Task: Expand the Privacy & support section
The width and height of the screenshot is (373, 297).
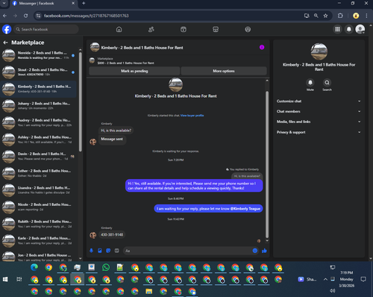Action: 319,132
